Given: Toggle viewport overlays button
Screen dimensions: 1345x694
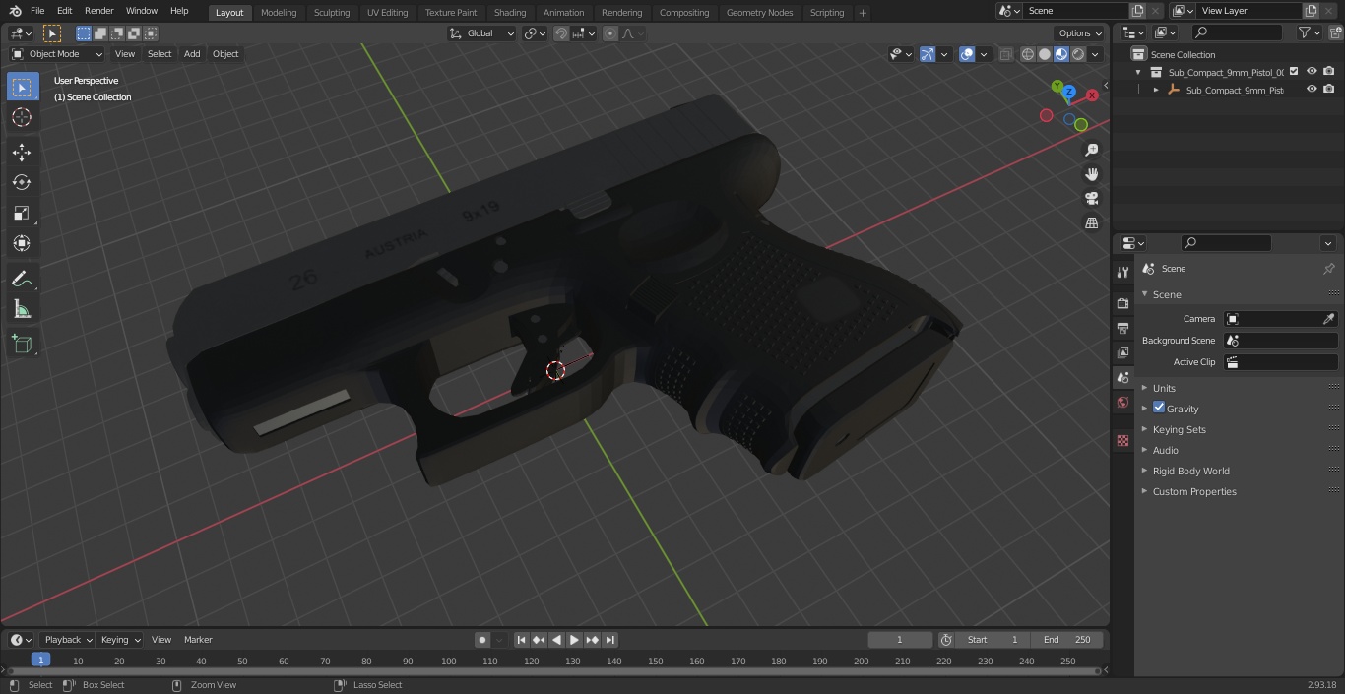Looking at the screenshot, I should 967,54.
